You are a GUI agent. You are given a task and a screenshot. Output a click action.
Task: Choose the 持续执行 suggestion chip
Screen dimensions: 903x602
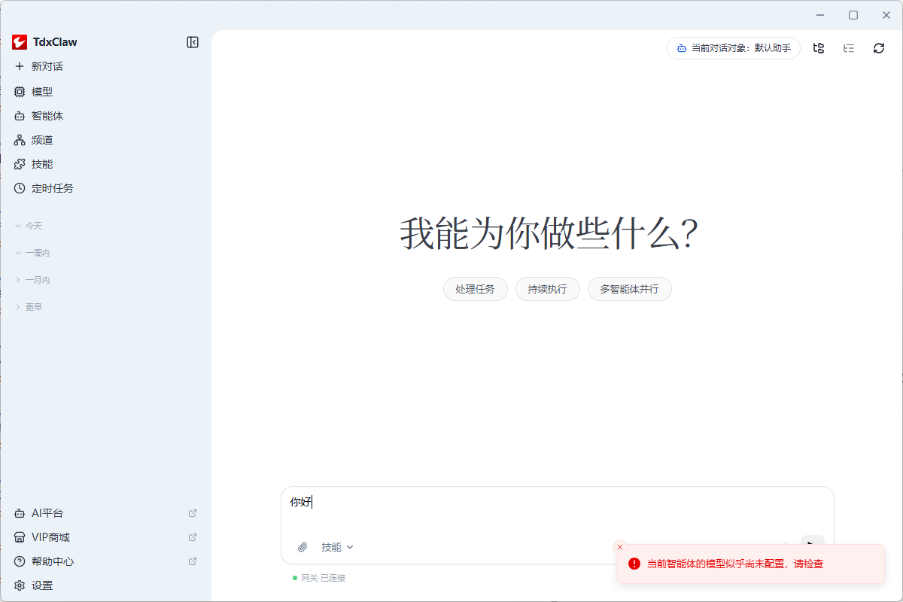(x=548, y=289)
